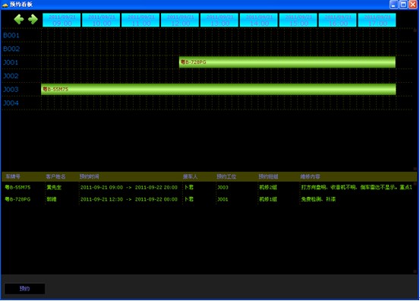Maximize the 预约看板 window
Image resolution: width=420 pixels, height=301 pixels.
(403, 5)
